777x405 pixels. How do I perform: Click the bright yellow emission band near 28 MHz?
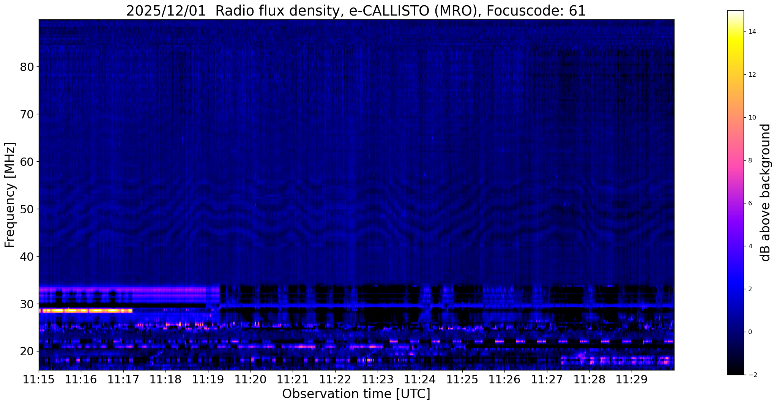click(86, 310)
